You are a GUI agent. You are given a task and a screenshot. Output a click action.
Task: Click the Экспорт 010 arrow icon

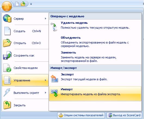pyautogui.click(x=54, y=78)
